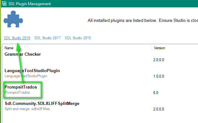Click the gray LanguageToolStudioPlugin description text

tap(26, 76)
